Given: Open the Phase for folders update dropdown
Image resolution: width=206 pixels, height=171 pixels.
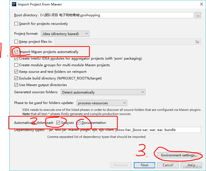Looking at the screenshot, I should [102, 103].
